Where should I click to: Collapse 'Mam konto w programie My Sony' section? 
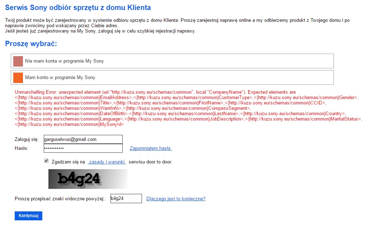click(x=60, y=78)
